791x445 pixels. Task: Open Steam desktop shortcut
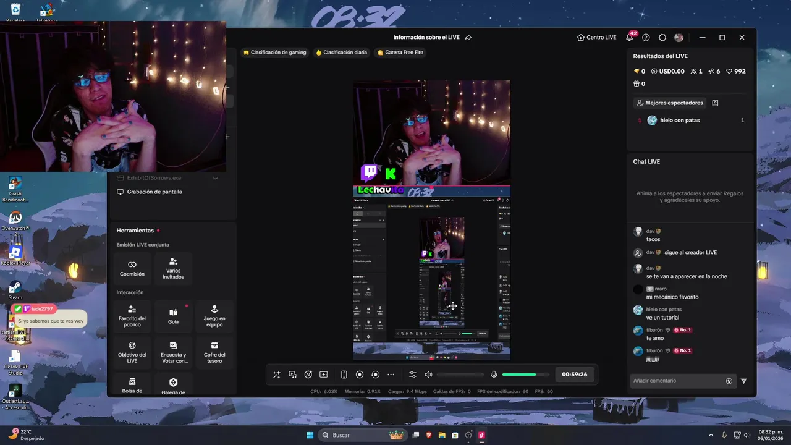pos(15,290)
